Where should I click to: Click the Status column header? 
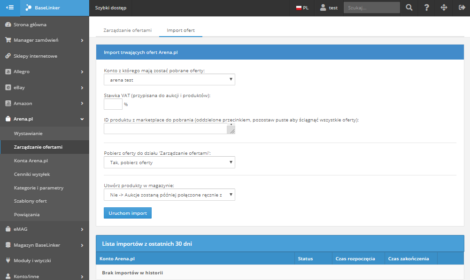click(313, 258)
